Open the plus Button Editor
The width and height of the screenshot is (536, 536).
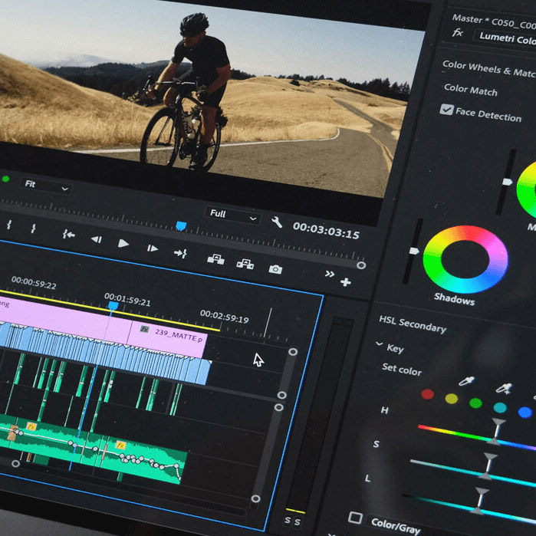(x=346, y=282)
